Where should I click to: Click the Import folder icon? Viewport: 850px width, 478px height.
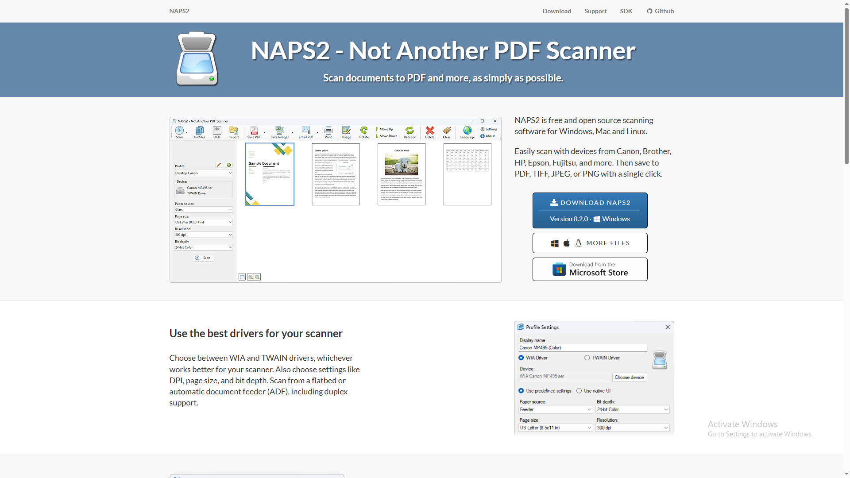coord(233,131)
